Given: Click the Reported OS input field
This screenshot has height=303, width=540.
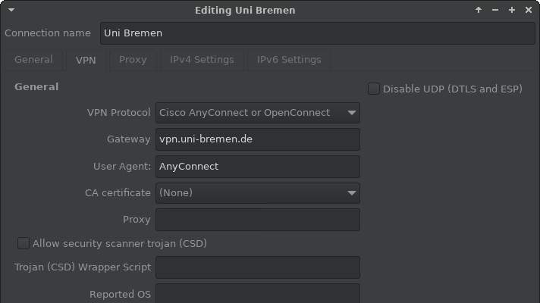Looking at the screenshot, I should coord(257,294).
